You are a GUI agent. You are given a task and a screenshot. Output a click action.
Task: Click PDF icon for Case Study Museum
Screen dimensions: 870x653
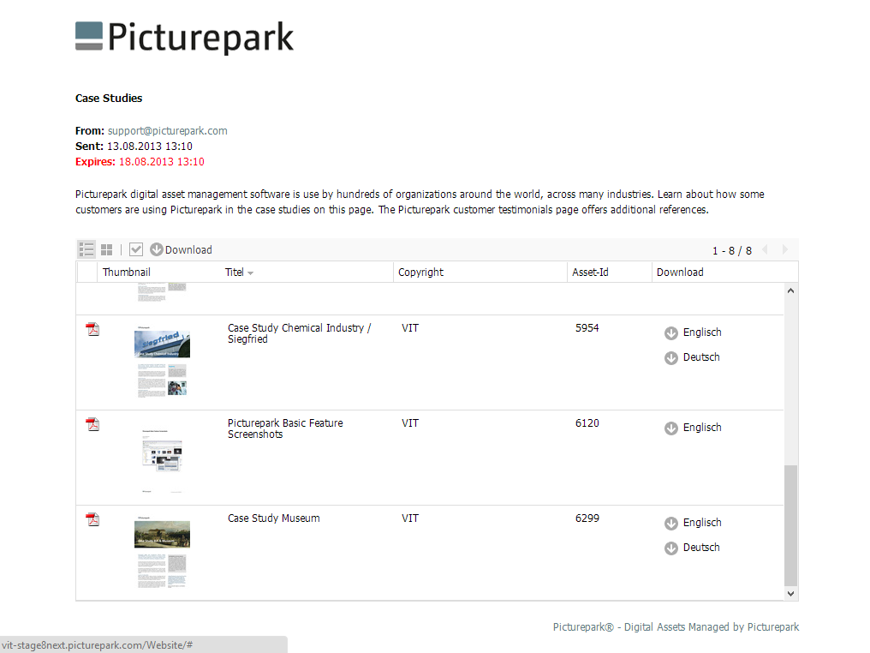point(92,519)
